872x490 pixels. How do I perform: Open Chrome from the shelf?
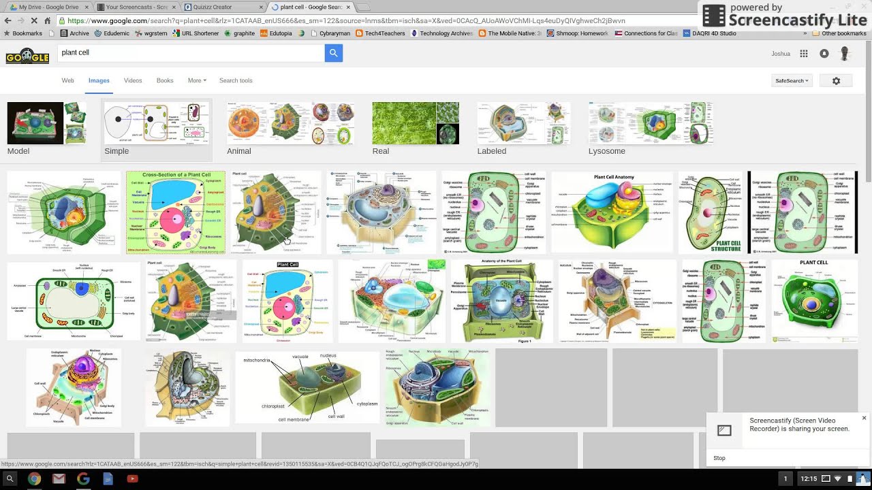(34, 479)
